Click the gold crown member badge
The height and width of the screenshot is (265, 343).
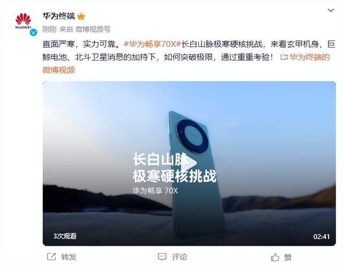81,17
